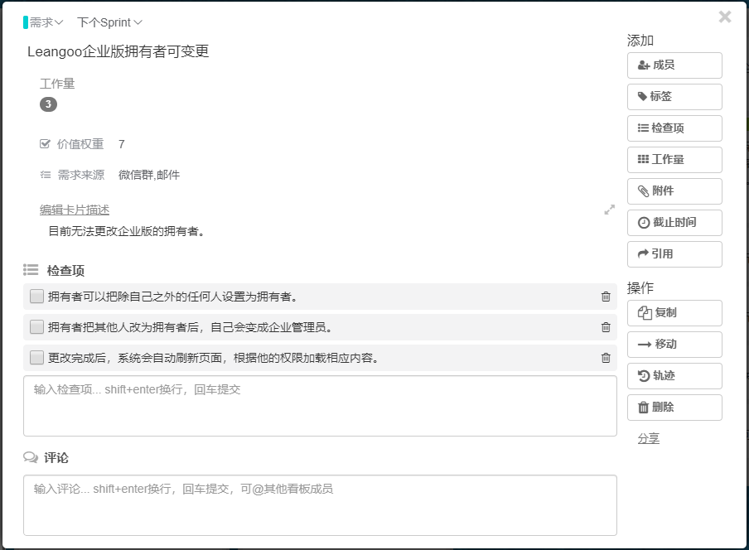
Task: Focus the 输入评论 comment input box
Action: pos(320,504)
